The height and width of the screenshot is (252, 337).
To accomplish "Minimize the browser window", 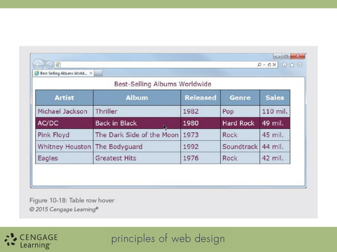I will [x=277, y=56].
